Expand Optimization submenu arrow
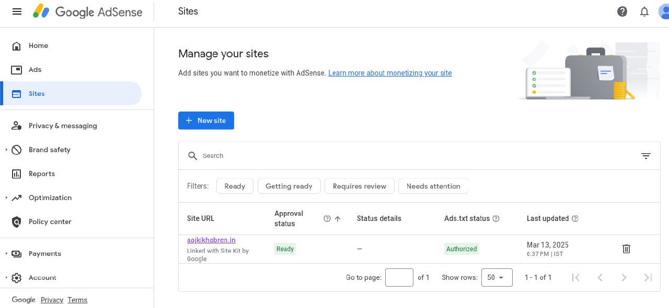Viewport: 669px width, 308px height. (6, 198)
